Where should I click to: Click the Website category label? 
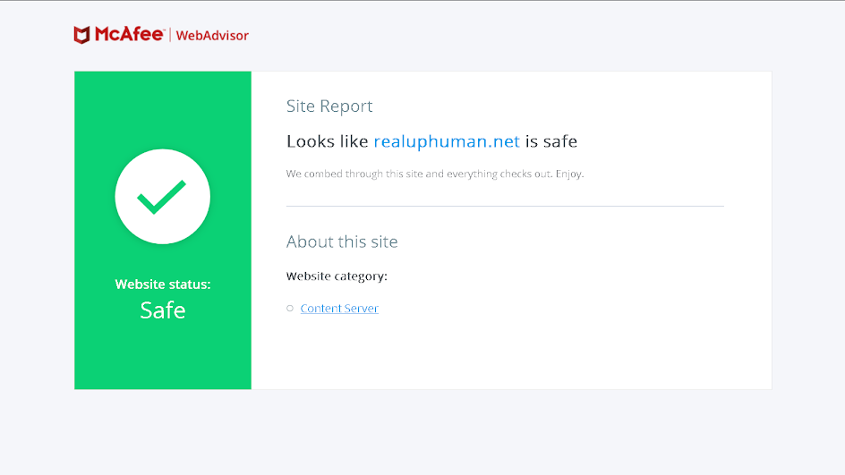click(337, 276)
